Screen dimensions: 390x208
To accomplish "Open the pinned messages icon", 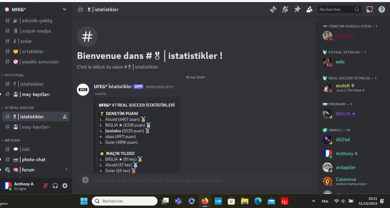I will (x=297, y=10).
